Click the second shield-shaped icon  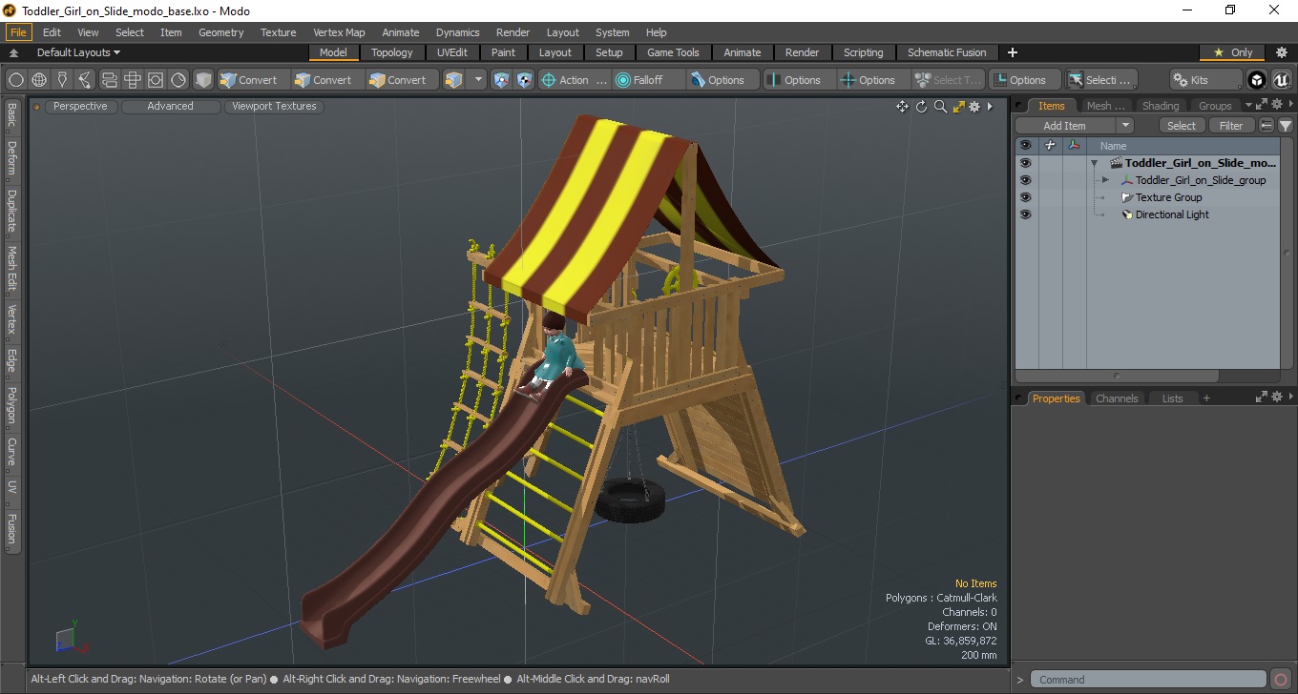coord(524,80)
